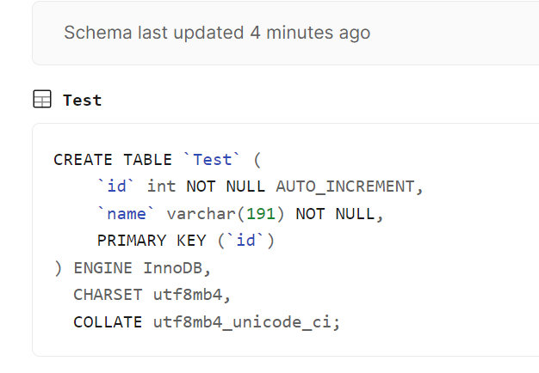Click the number 191 in varchar

[x=261, y=214]
